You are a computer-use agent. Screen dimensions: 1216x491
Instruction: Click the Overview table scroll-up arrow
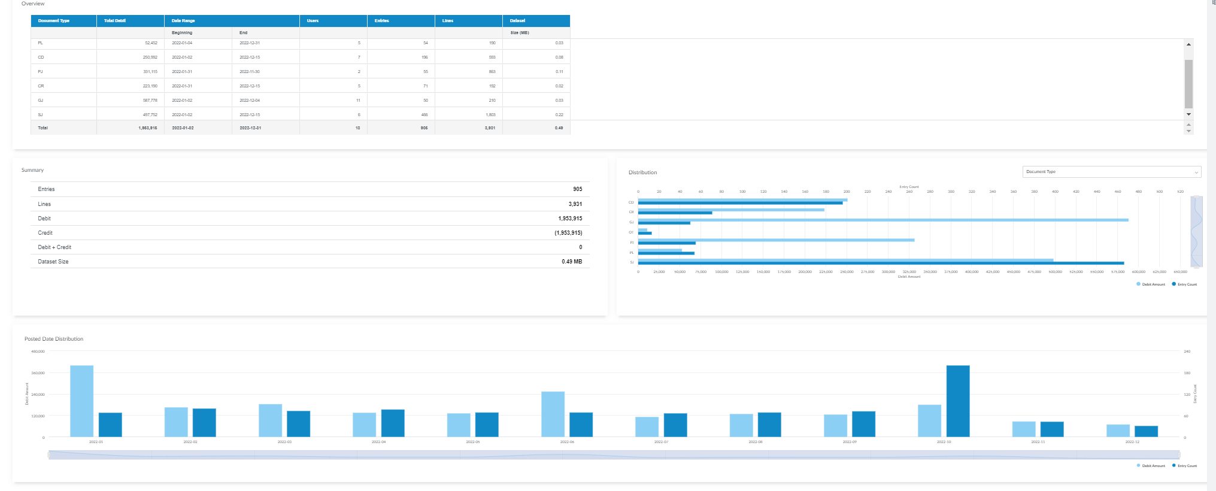pos(1188,44)
